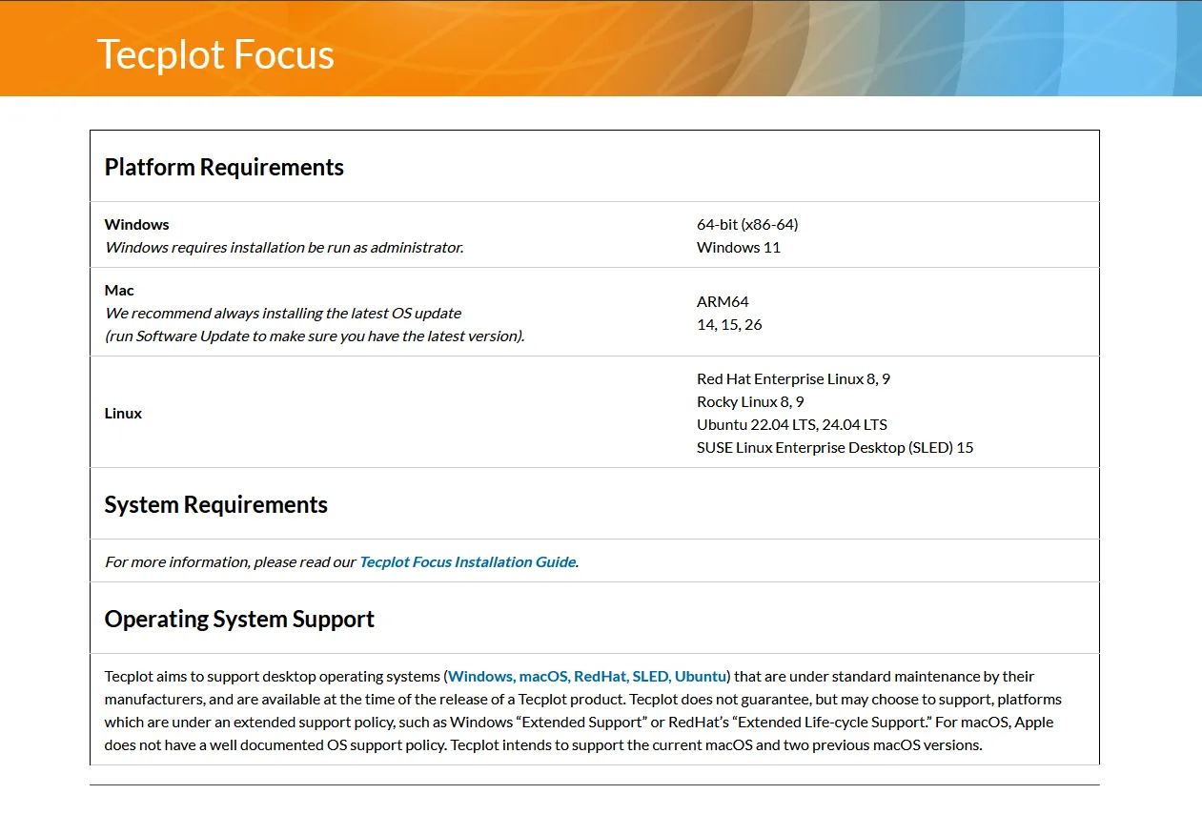Click the Tecplot Focus banner title

pyautogui.click(x=215, y=54)
